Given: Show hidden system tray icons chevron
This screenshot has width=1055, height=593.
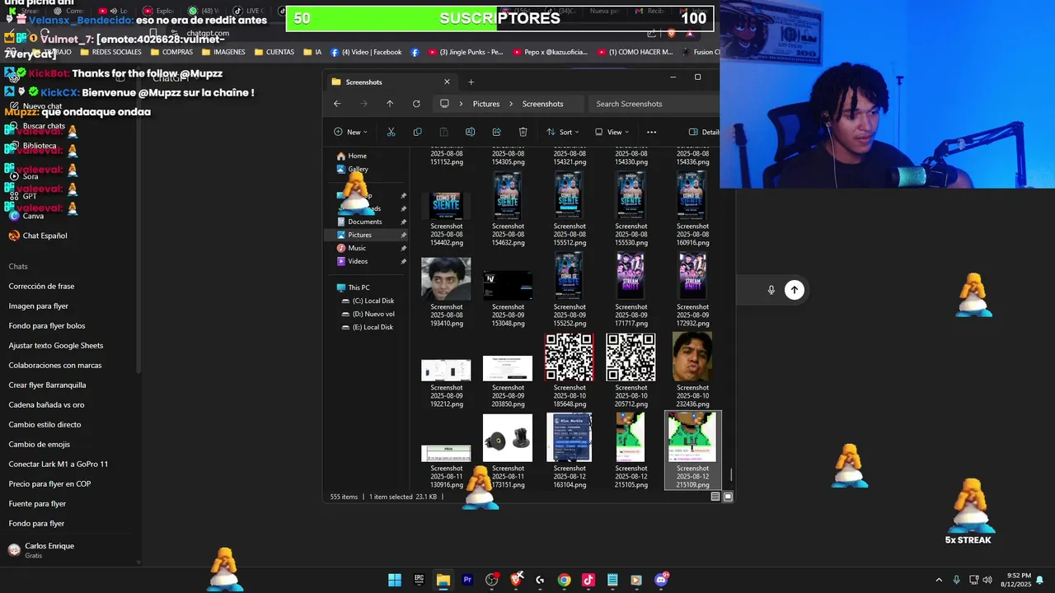Looking at the screenshot, I should pos(939,580).
